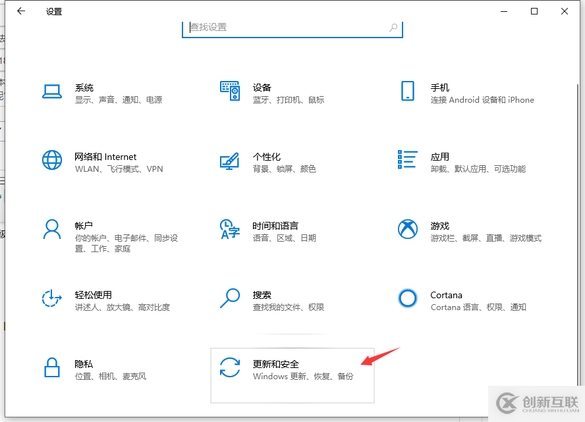This screenshot has width=585, height=422.
Task: Click the text 背景、锁屏、颜色
Action: tap(285, 169)
